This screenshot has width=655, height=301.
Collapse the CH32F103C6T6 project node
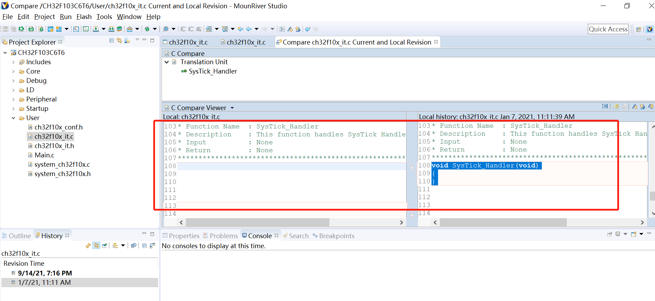[x=5, y=53]
